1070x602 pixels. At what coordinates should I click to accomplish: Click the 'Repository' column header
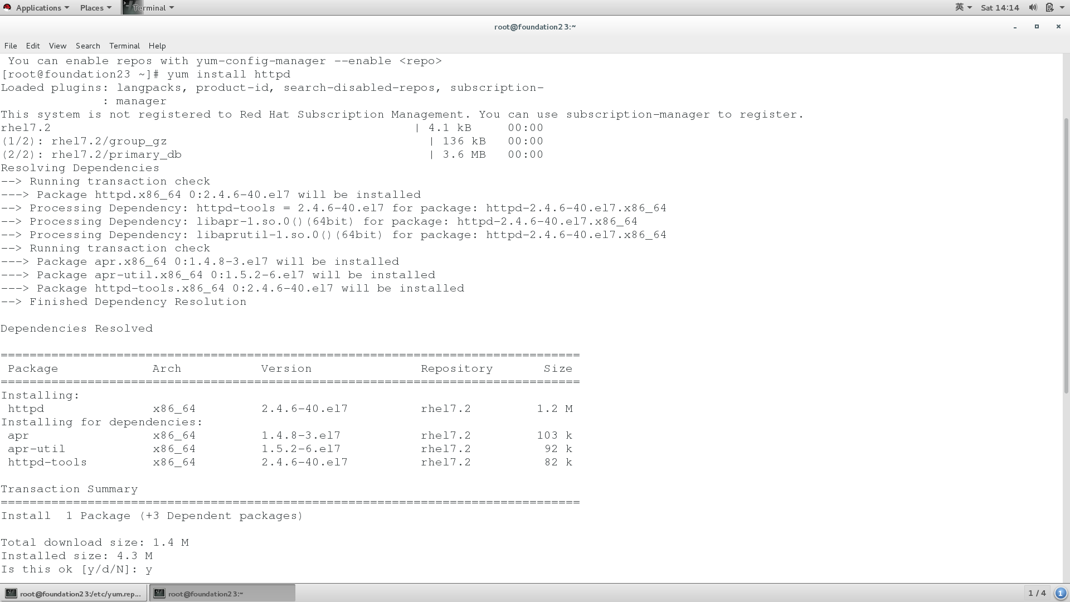point(457,368)
